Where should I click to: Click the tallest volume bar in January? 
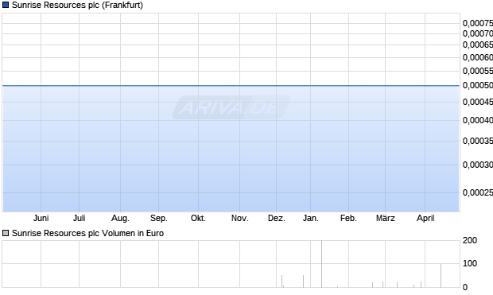pyautogui.click(x=322, y=264)
